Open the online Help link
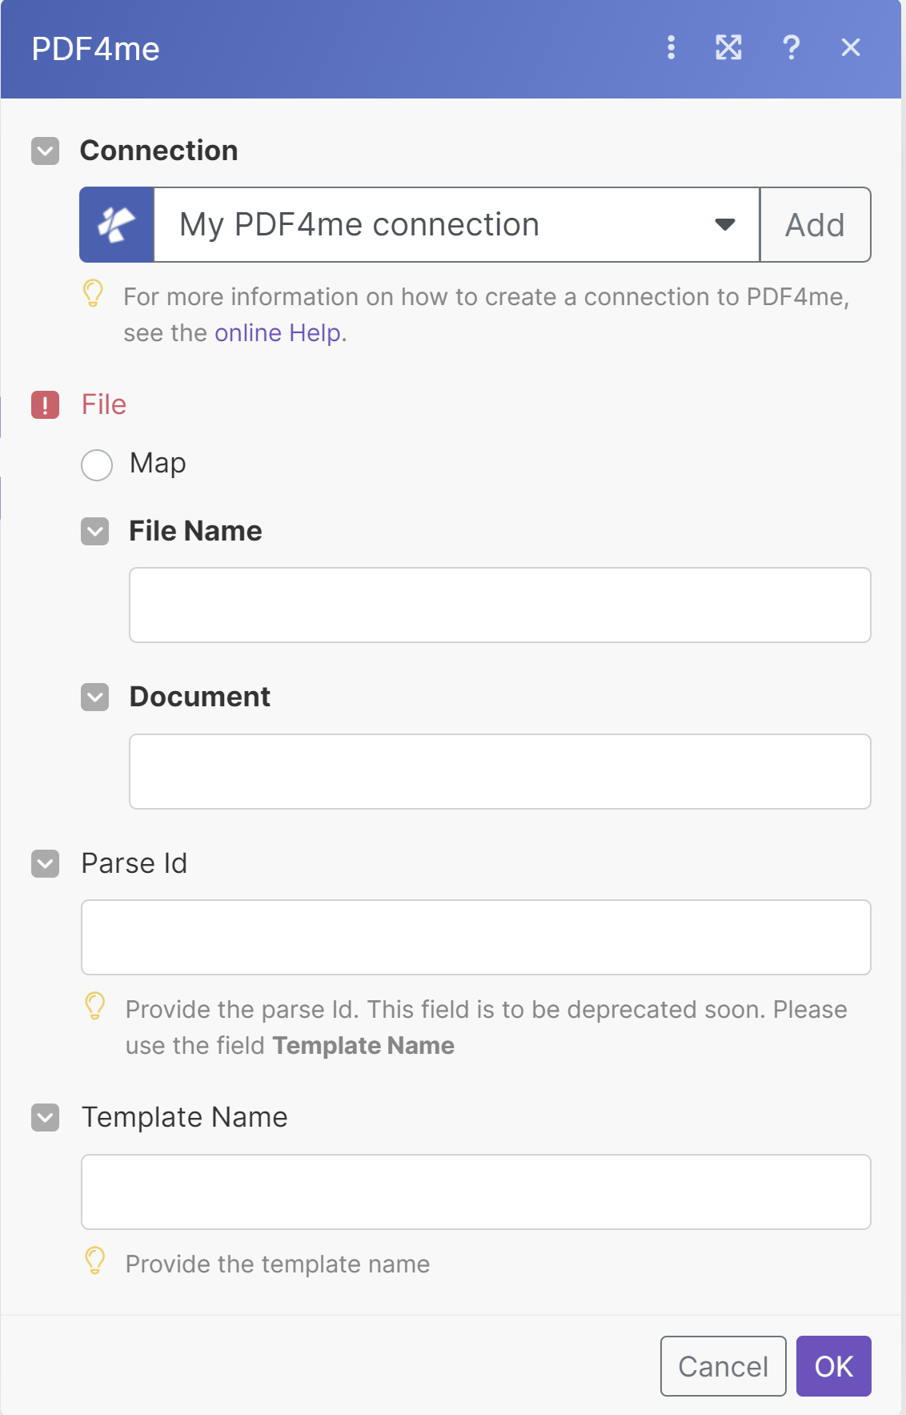The width and height of the screenshot is (906, 1415). pyautogui.click(x=278, y=333)
